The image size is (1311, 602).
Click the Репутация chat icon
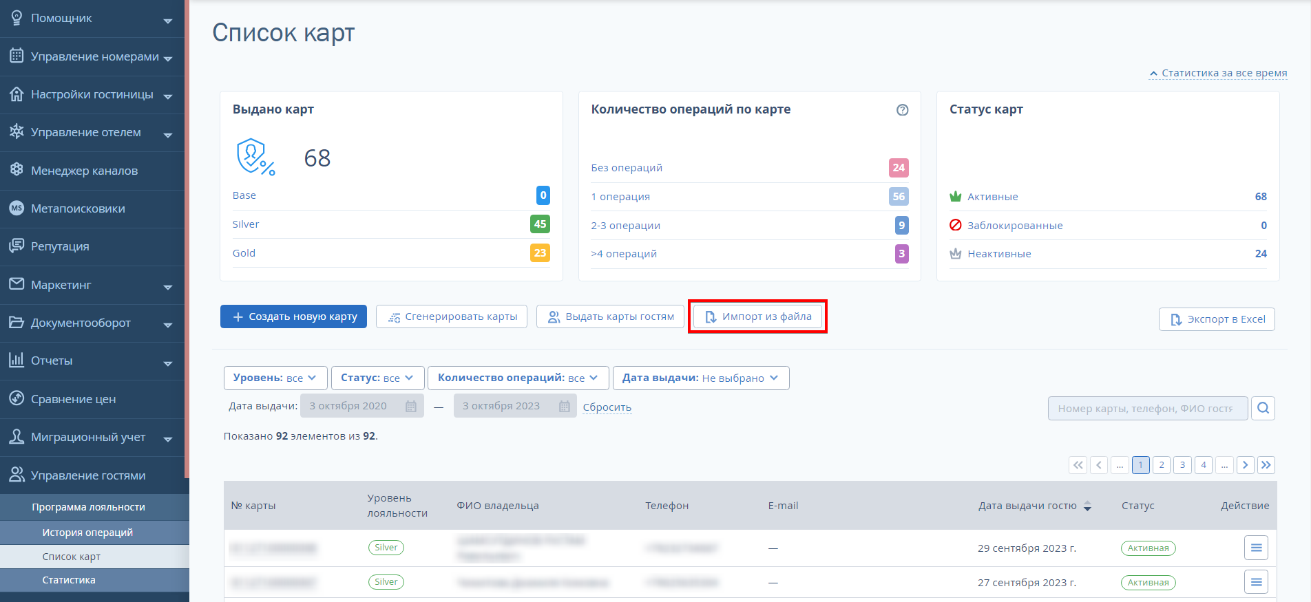17,246
